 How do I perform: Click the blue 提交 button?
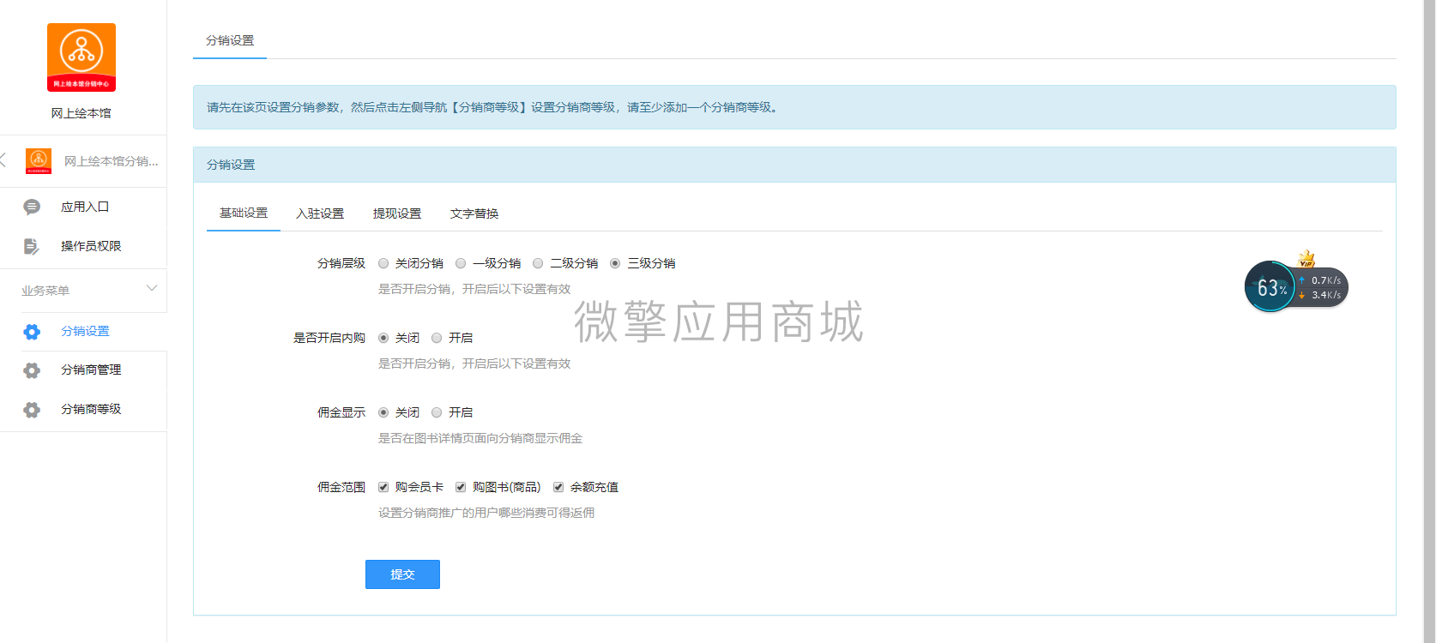402,574
